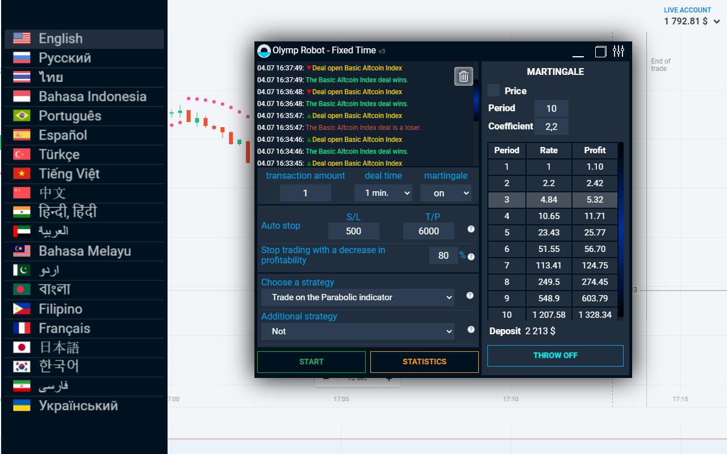Image resolution: width=727 pixels, height=454 pixels.
Task: Click the S/L value field
Action: pos(354,231)
